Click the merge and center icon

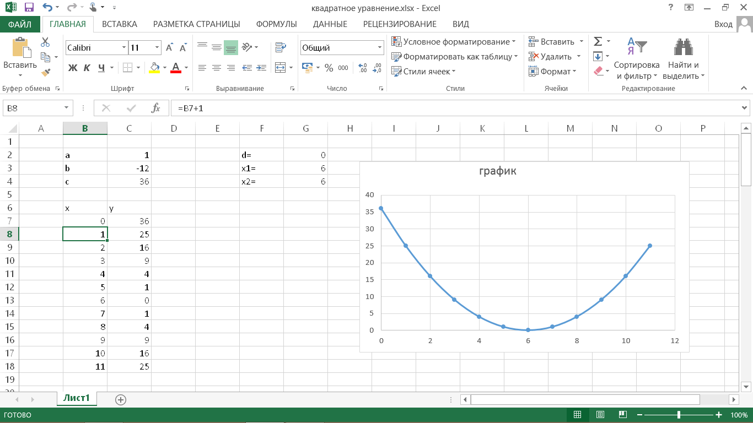pyautogui.click(x=281, y=68)
